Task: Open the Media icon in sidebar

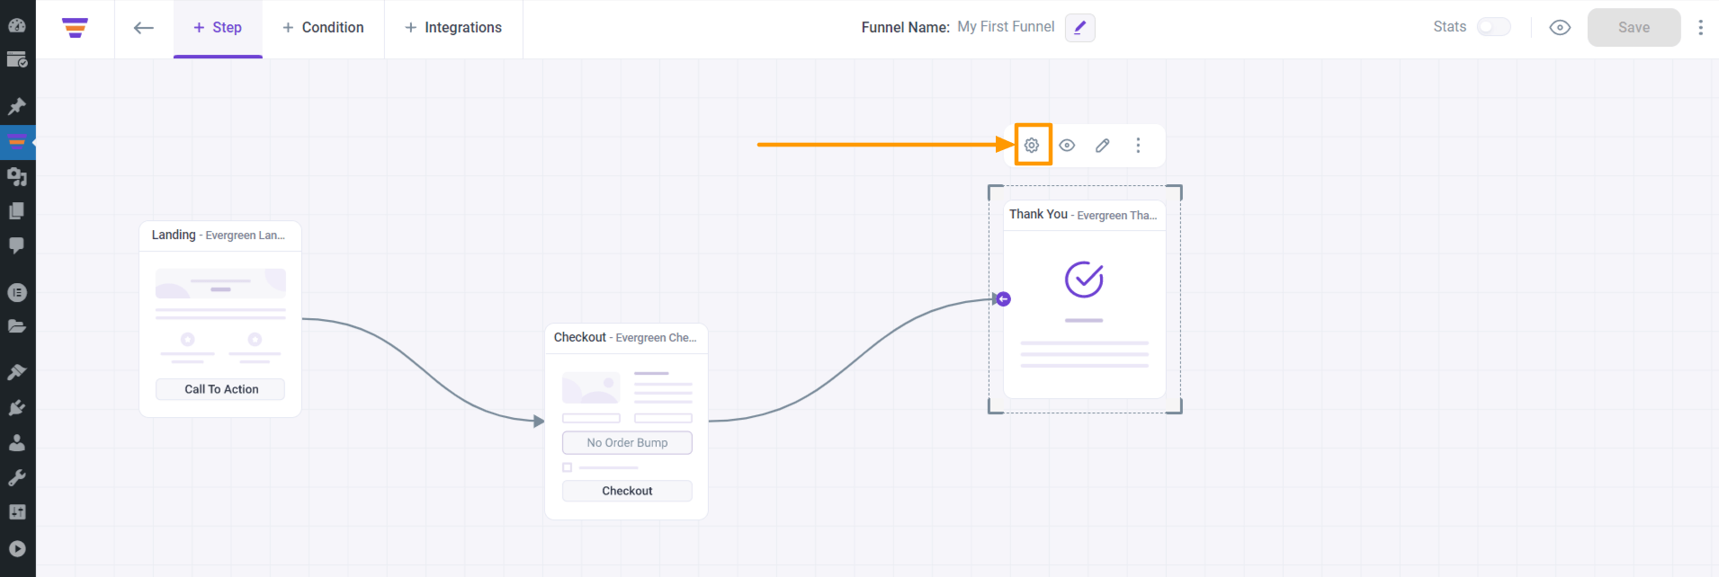Action: 17,176
